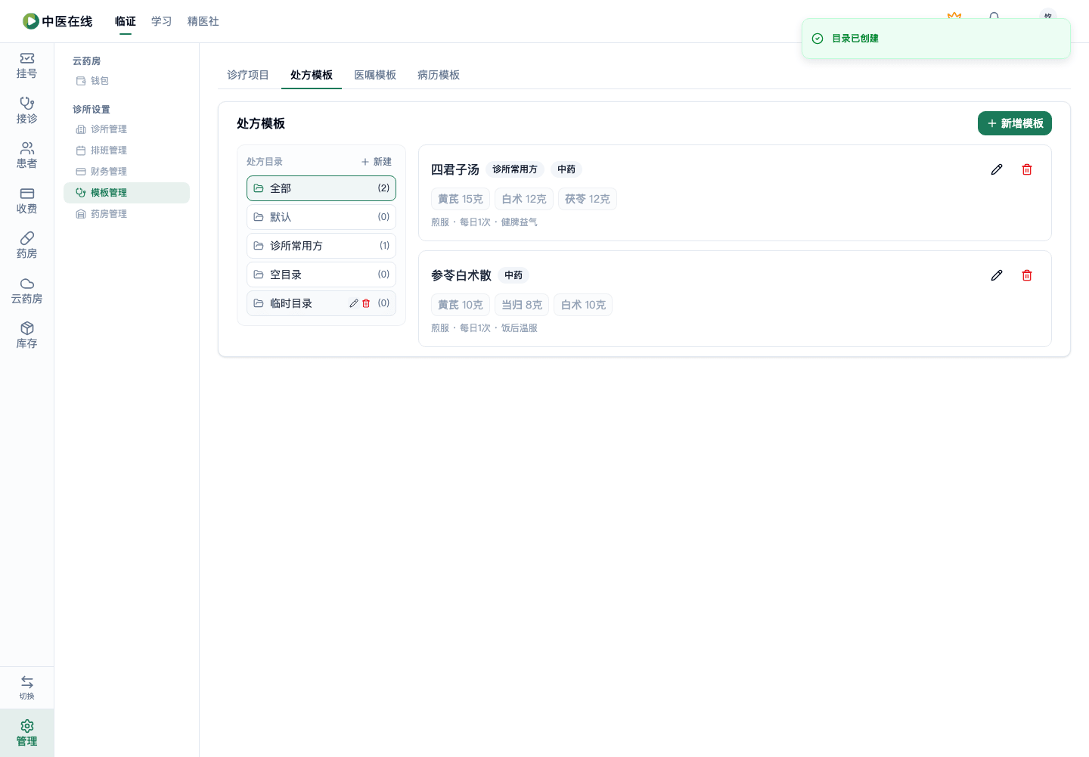Screen dimensions: 1089x757
Task: Switch to the 精医社 top navigation tab
Action: tap(203, 21)
